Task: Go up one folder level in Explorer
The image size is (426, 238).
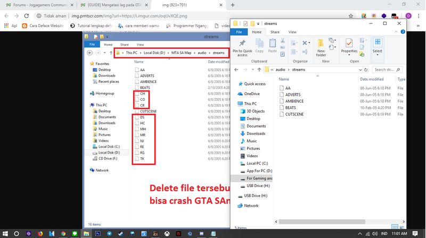Action: tap(259, 70)
